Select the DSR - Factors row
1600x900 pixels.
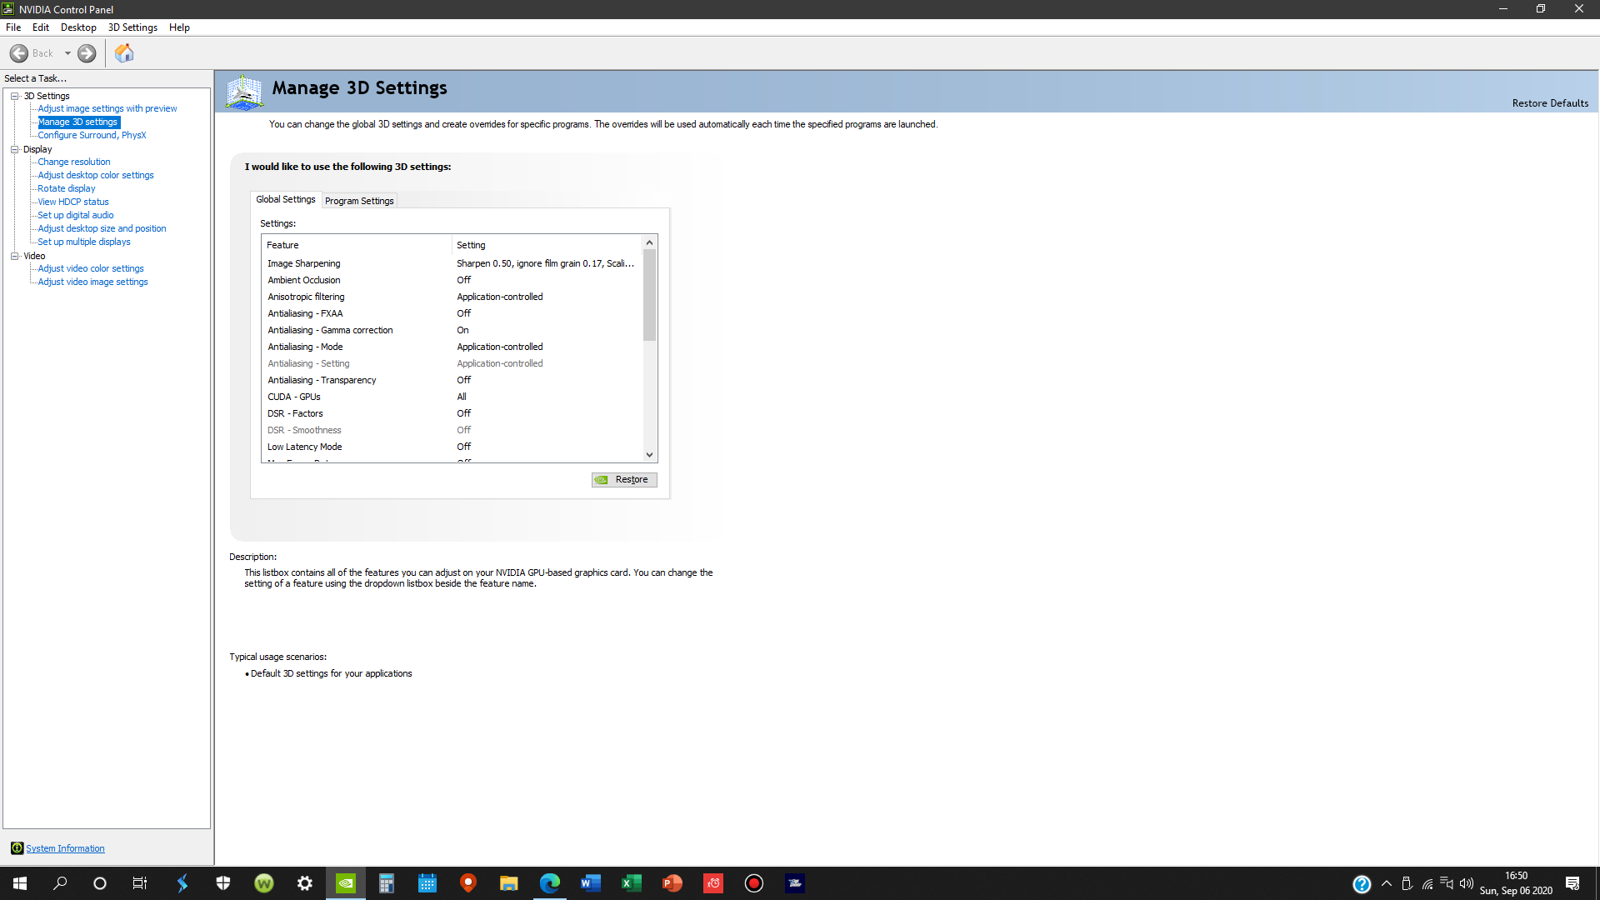[452, 413]
